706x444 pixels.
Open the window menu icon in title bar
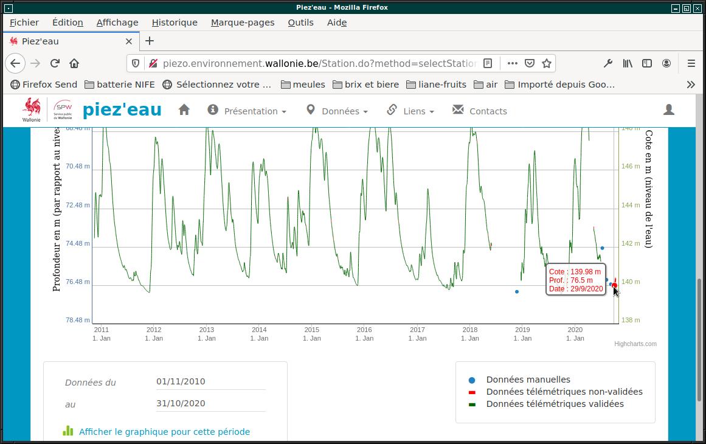tap(8, 8)
